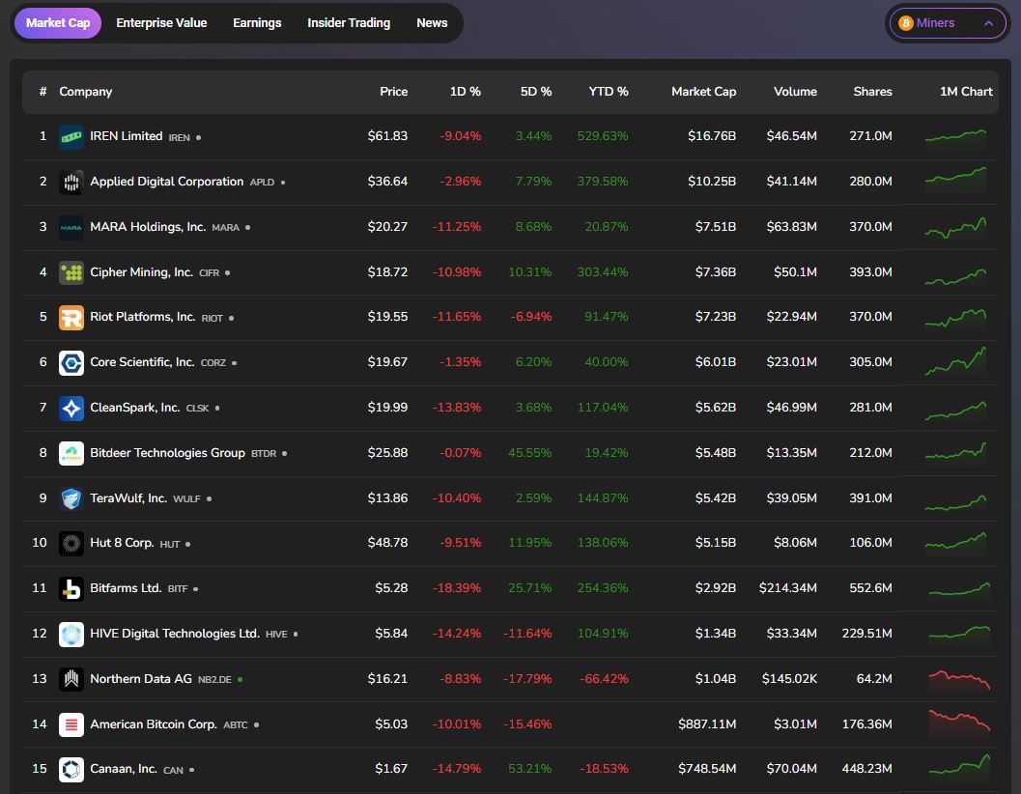Open Core Scientific, Inc. company link
The height and width of the screenshot is (794, 1021).
(x=142, y=362)
